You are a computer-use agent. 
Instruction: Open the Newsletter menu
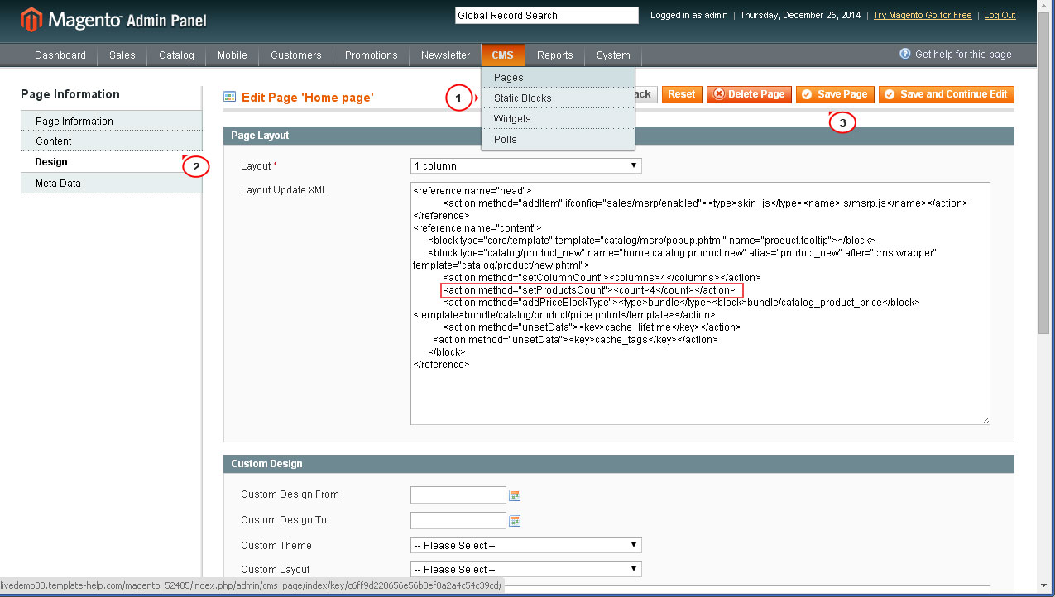pos(445,55)
